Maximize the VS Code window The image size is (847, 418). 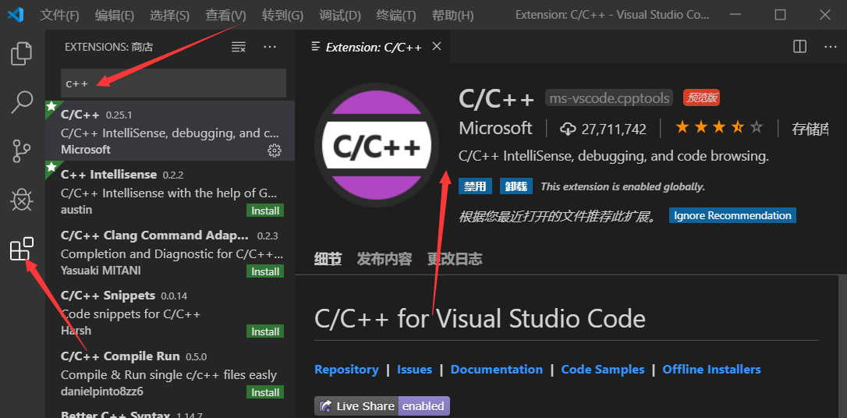click(780, 15)
